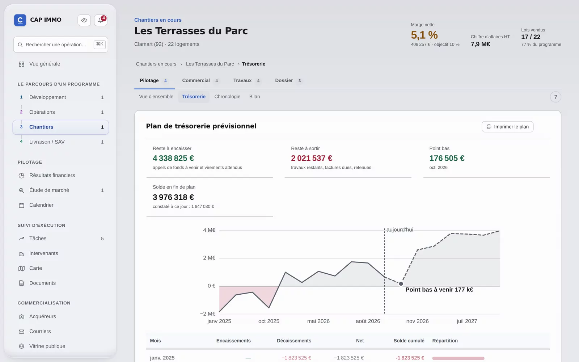
Task: Switch to the Travaux tab
Action: [x=247, y=81]
